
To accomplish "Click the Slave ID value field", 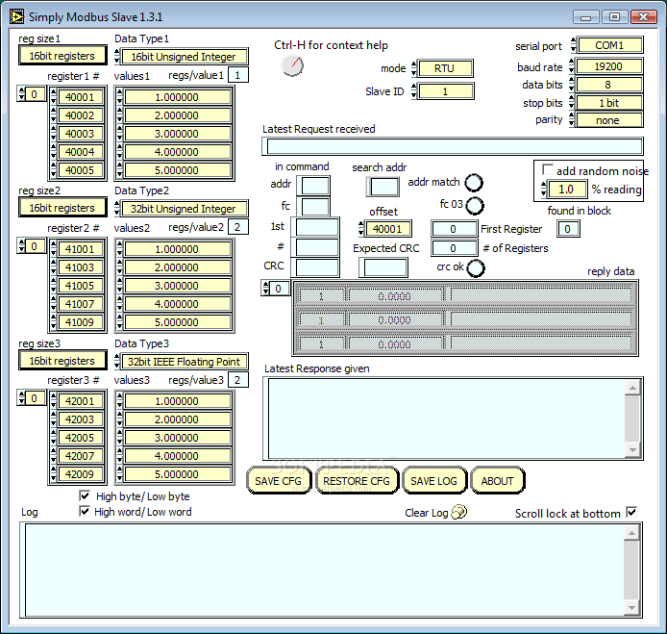I will tap(445, 91).
